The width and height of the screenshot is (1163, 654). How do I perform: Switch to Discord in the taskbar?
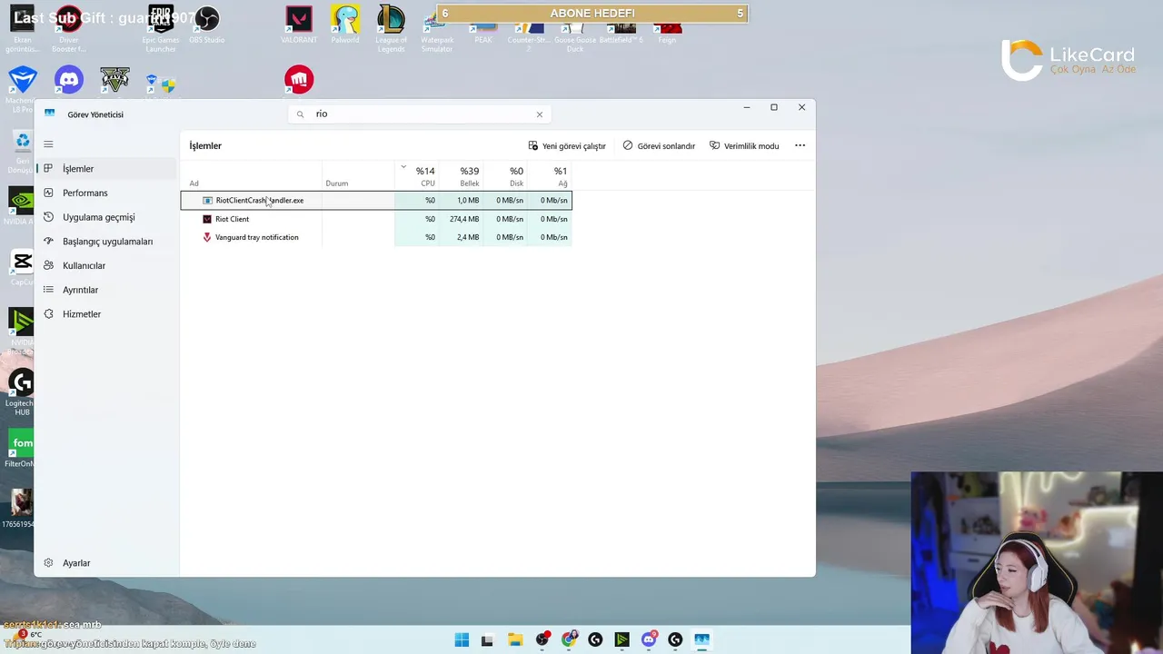point(649,640)
